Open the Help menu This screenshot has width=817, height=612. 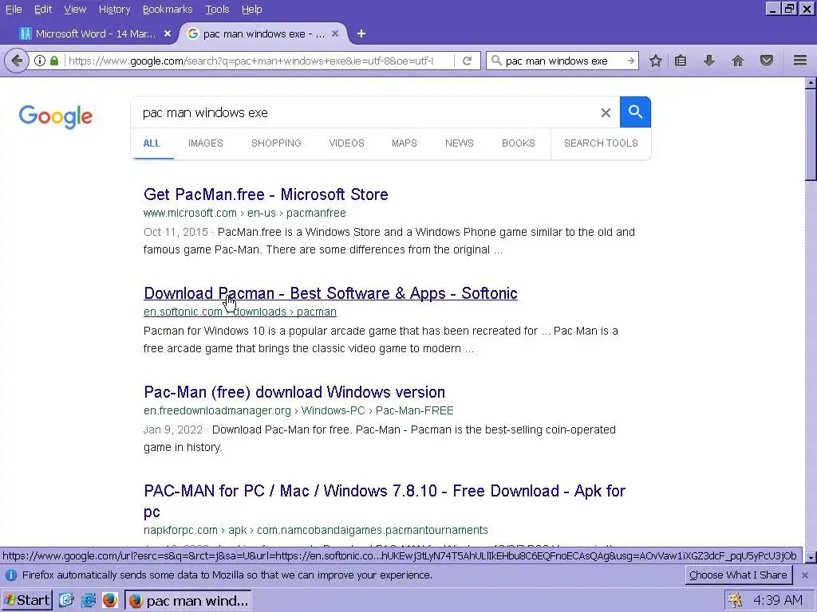251,10
